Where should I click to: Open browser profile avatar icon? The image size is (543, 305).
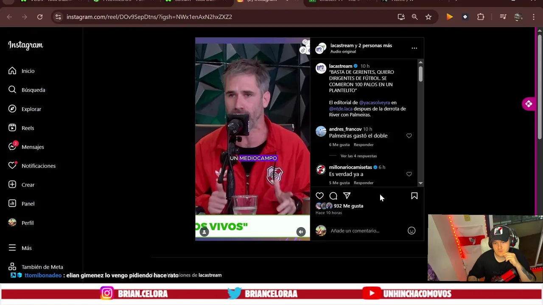coord(518,17)
